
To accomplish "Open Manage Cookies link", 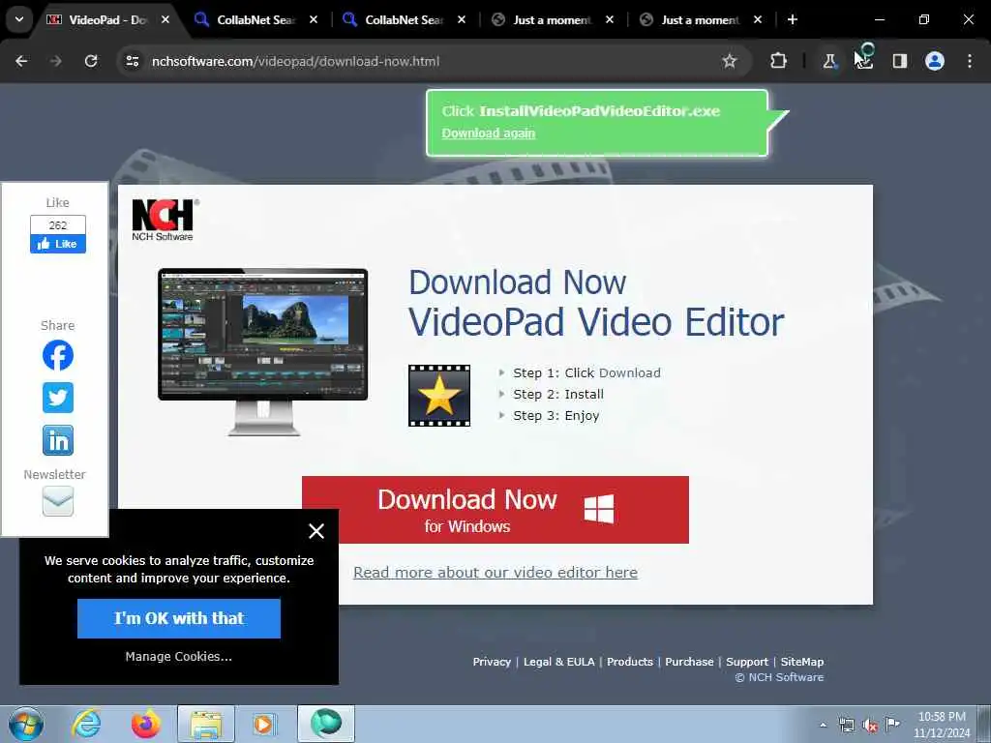I will pyautogui.click(x=179, y=657).
